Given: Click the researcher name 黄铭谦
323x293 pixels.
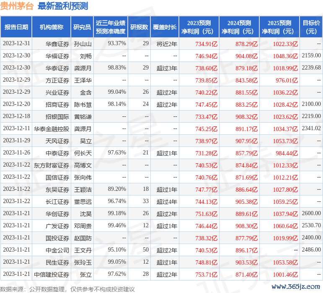Looking at the screenshot, I should coord(83,117).
